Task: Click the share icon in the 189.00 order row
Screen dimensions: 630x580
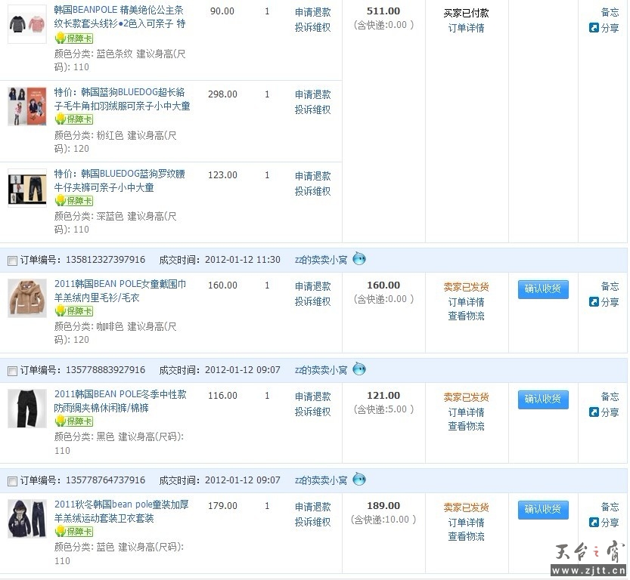Action: pyautogui.click(x=594, y=523)
